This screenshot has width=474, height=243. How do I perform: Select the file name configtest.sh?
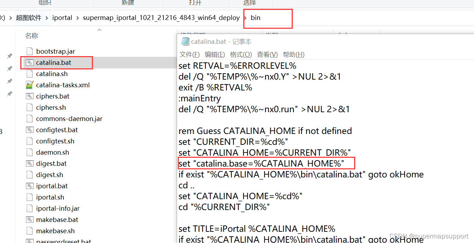[55, 141]
